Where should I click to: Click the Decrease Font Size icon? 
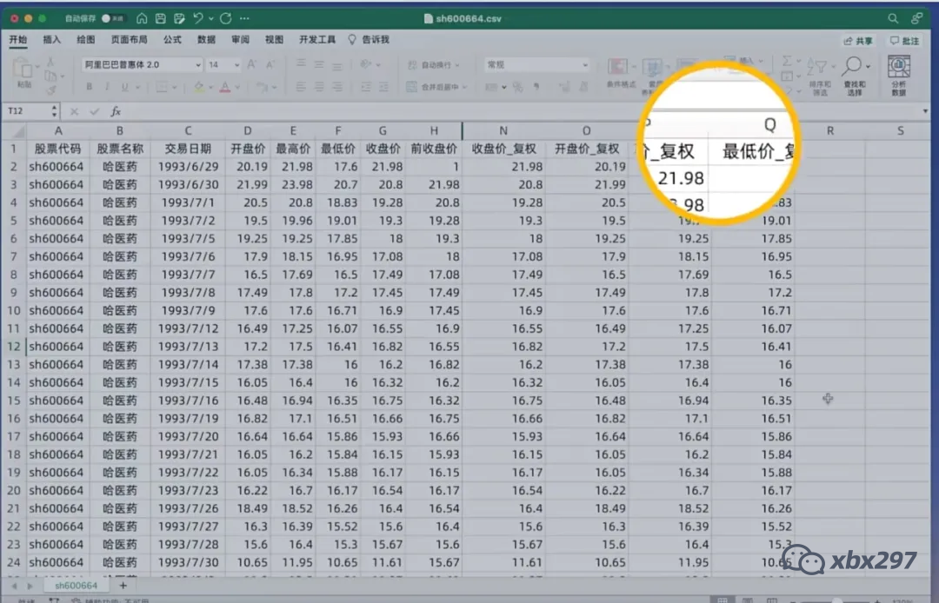point(270,64)
